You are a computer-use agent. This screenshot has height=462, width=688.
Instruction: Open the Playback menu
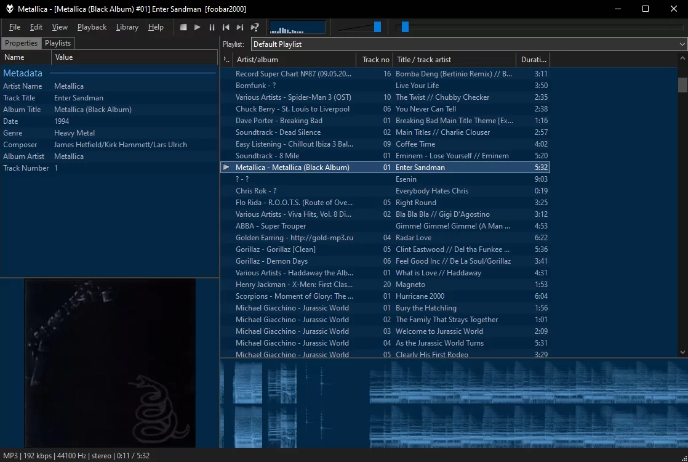[x=92, y=27]
